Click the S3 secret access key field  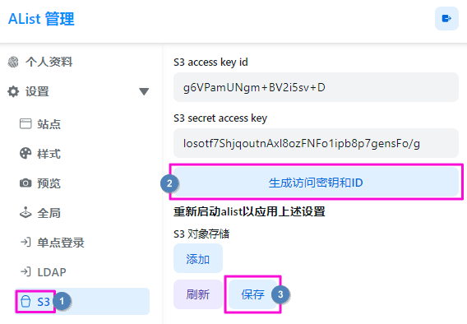click(316, 143)
